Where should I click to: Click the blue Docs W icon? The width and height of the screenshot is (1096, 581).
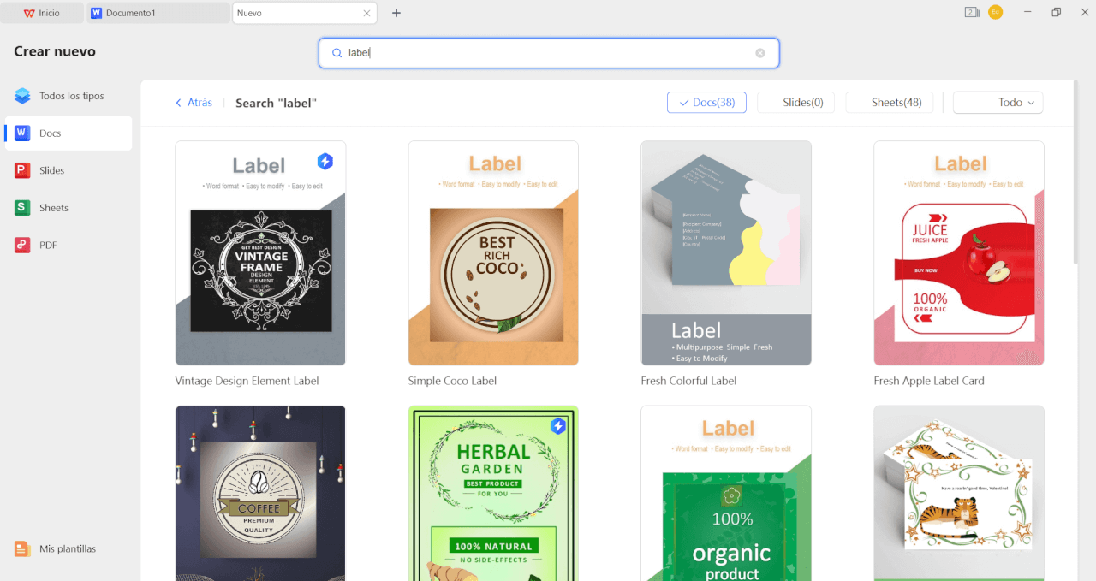[x=22, y=133]
